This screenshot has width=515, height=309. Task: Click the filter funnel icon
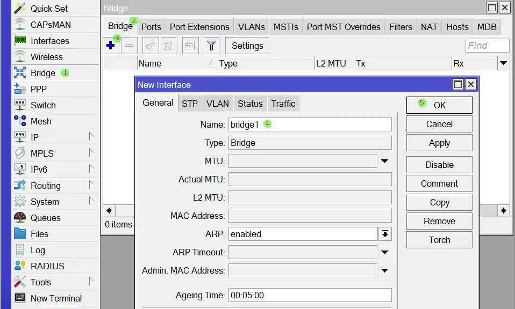click(x=211, y=46)
